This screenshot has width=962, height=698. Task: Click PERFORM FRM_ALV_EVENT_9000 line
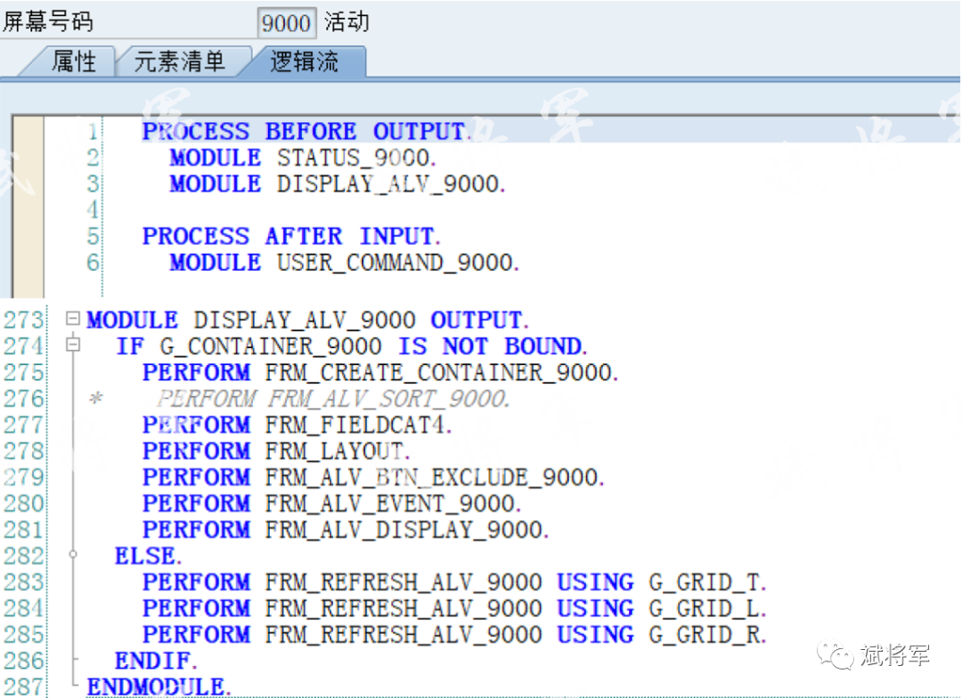332,504
